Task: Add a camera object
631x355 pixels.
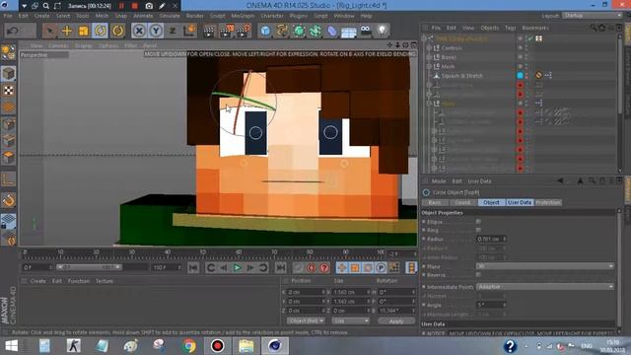Action: pyautogui.click(x=366, y=31)
